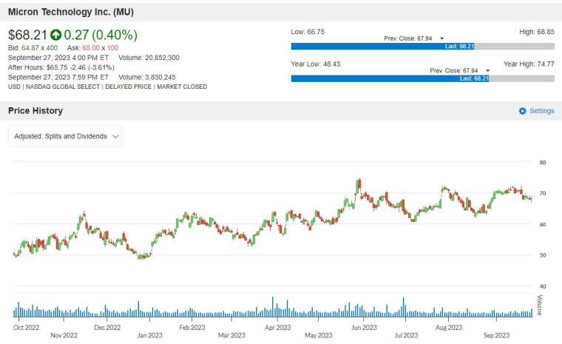This screenshot has height=344, width=562.
Task: Click the bid price 64.87
Action: tap(30, 47)
